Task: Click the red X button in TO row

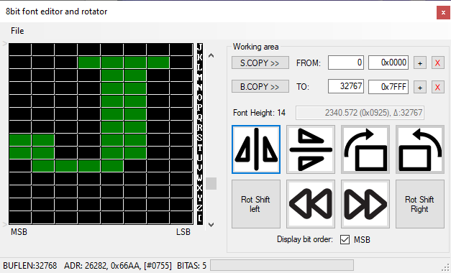Action: (438, 87)
